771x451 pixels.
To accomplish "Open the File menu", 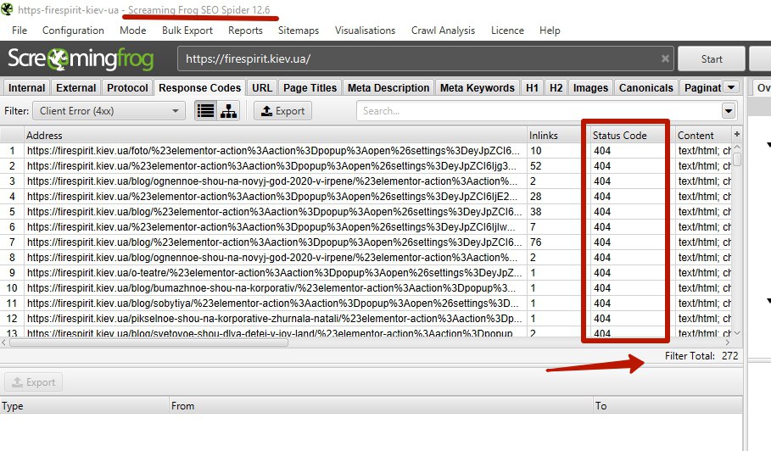I will point(20,31).
